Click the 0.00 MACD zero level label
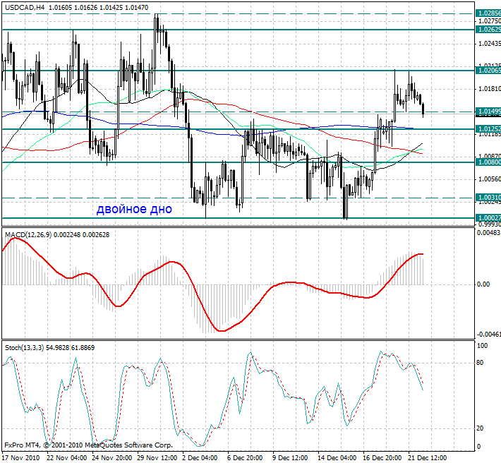This screenshot has width=501, height=463. click(x=483, y=284)
